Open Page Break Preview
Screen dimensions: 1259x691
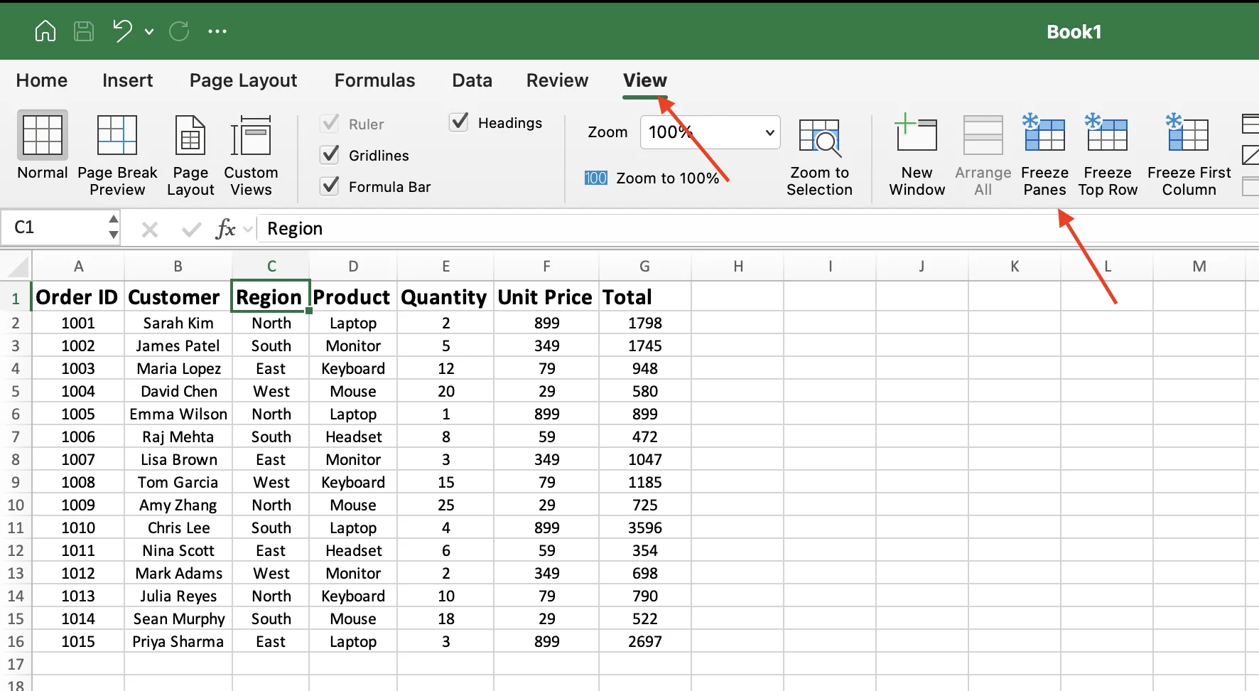point(117,151)
